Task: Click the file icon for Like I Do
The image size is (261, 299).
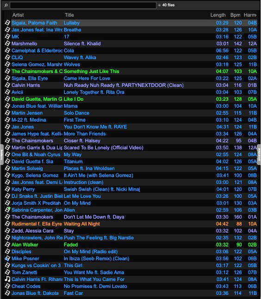Action: tap(7, 99)
